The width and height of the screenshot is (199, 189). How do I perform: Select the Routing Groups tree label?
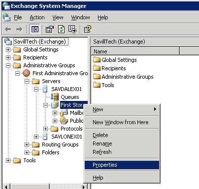pos(60,144)
